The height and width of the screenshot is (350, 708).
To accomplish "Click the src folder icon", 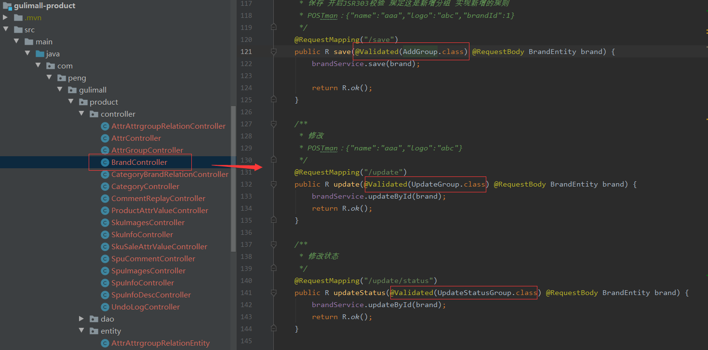I will pyautogui.click(x=18, y=29).
